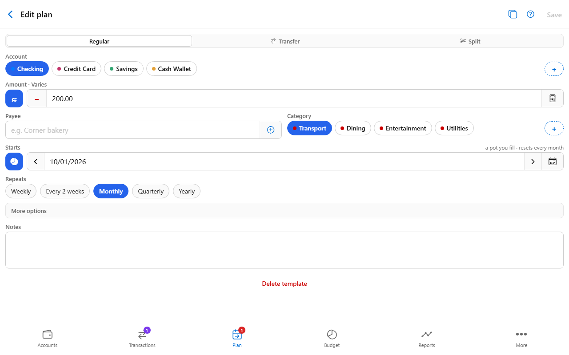Open the calculator for the amount
This screenshot has height=355, width=569.
click(553, 99)
